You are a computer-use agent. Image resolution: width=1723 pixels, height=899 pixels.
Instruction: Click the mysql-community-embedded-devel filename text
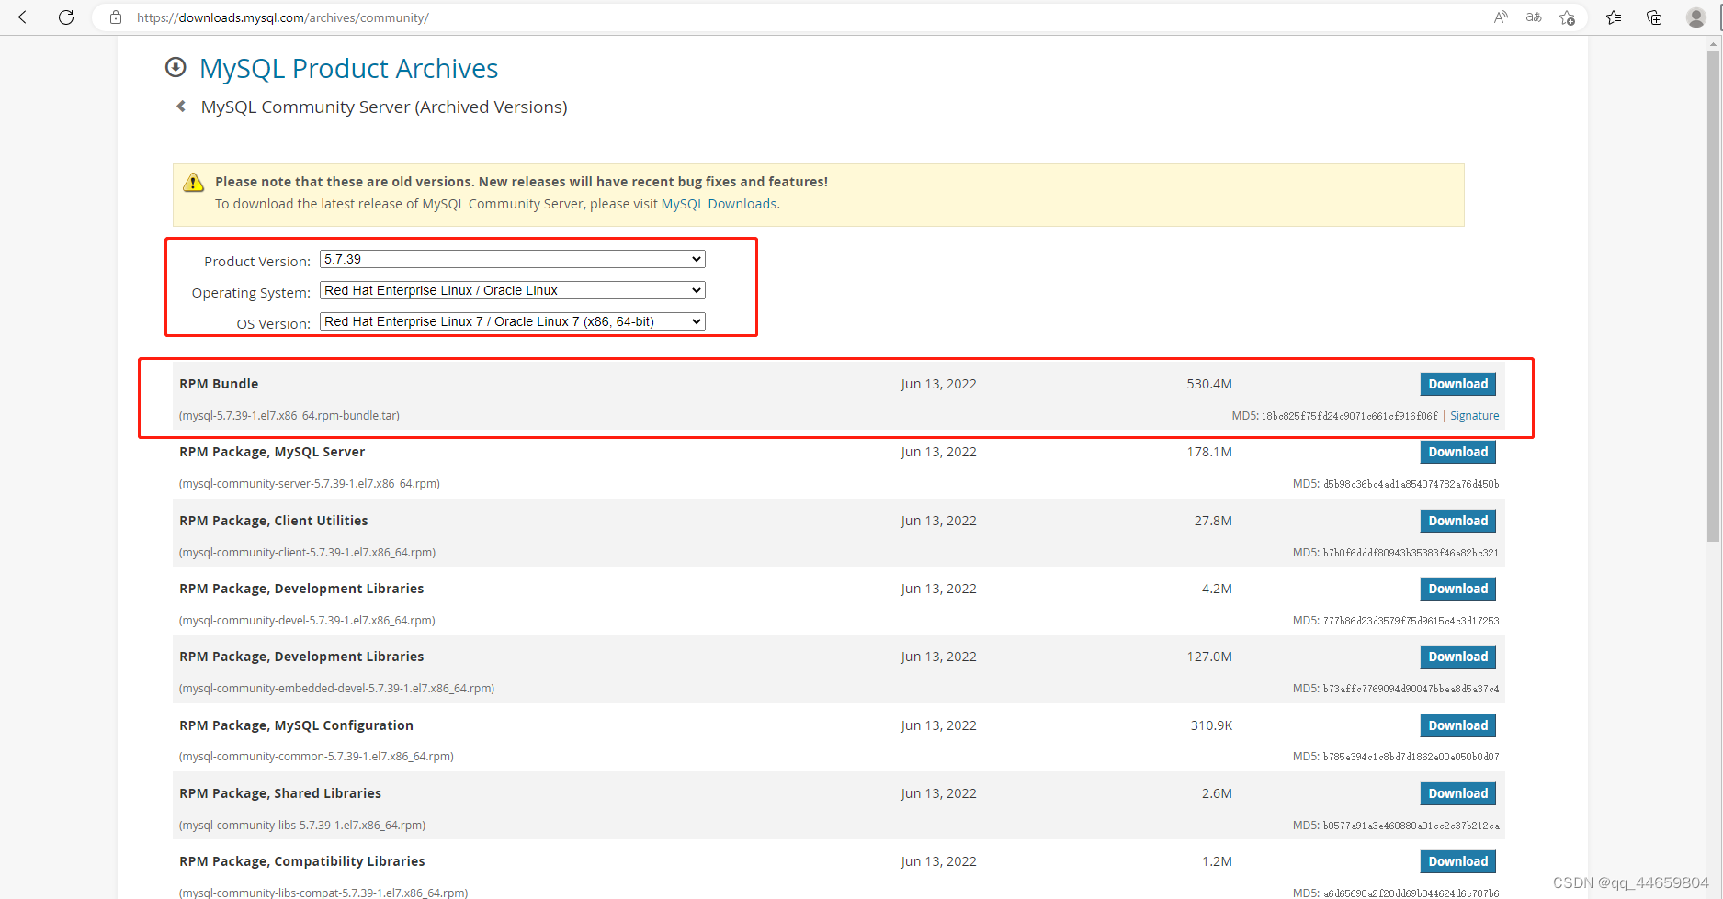point(337,689)
